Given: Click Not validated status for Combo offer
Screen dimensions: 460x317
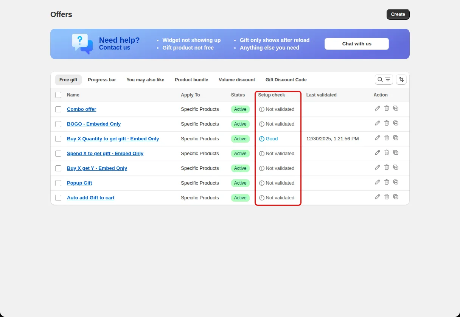Looking at the screenshot, I should coord(277,109).
